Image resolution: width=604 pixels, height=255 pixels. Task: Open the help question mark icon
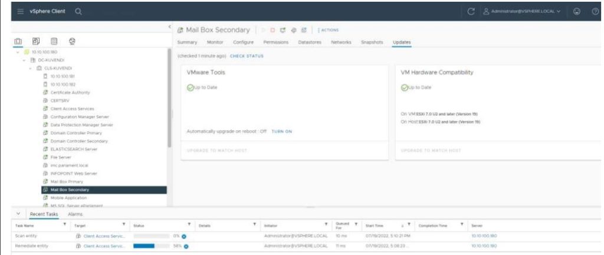pyautogui.click(x=595, y=11)
